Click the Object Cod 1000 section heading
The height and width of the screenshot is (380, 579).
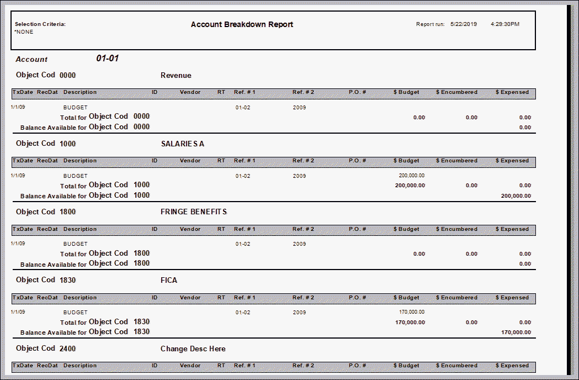[x=46, y=144]
